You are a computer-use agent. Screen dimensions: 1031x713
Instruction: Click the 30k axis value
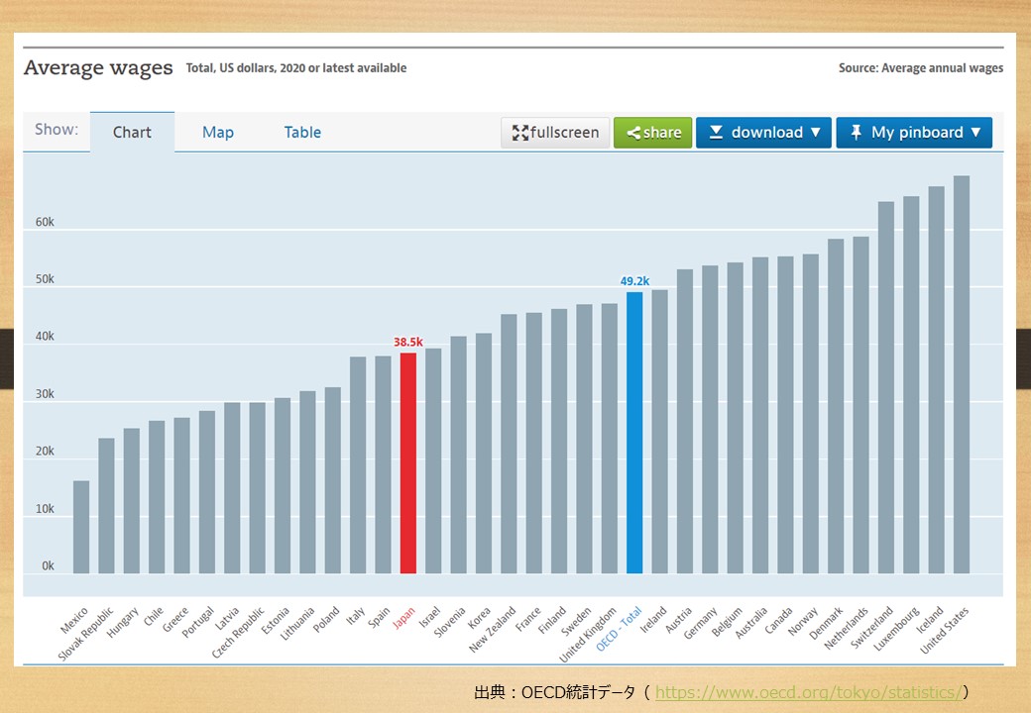[45, 394]
